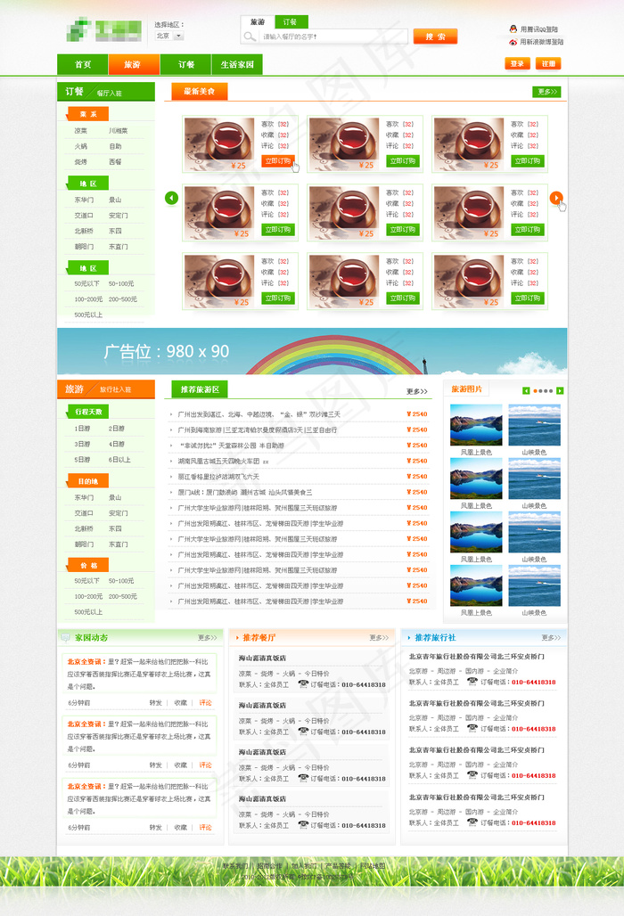Select 川湘菜 in the cuisine filter
The width and height of the screenshot is (624, 916).
coord(119,131)
